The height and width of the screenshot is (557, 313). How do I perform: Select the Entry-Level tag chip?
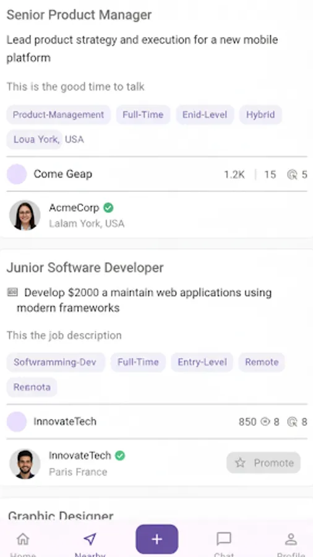[x=202, y=362]
